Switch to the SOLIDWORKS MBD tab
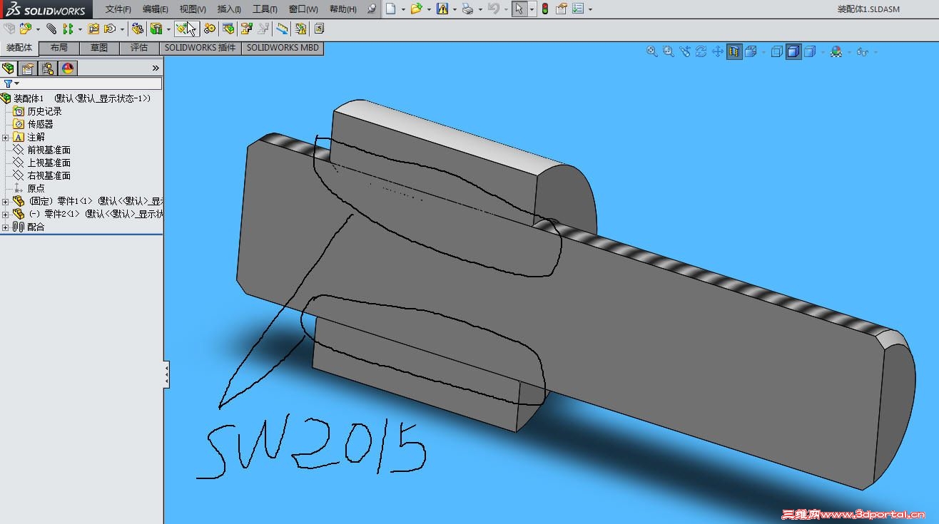The width and height of the screenshot is (939, 524). click(283, 48)
